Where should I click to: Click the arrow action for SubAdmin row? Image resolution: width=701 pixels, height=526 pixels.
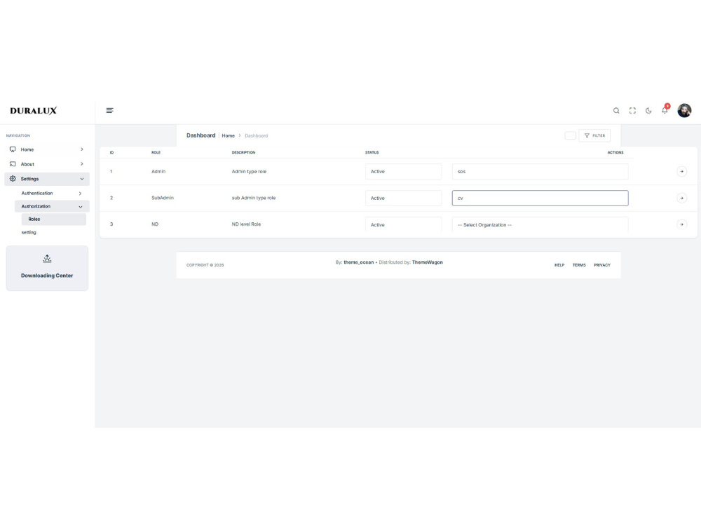pyautogui.click(x=681, y=198)
